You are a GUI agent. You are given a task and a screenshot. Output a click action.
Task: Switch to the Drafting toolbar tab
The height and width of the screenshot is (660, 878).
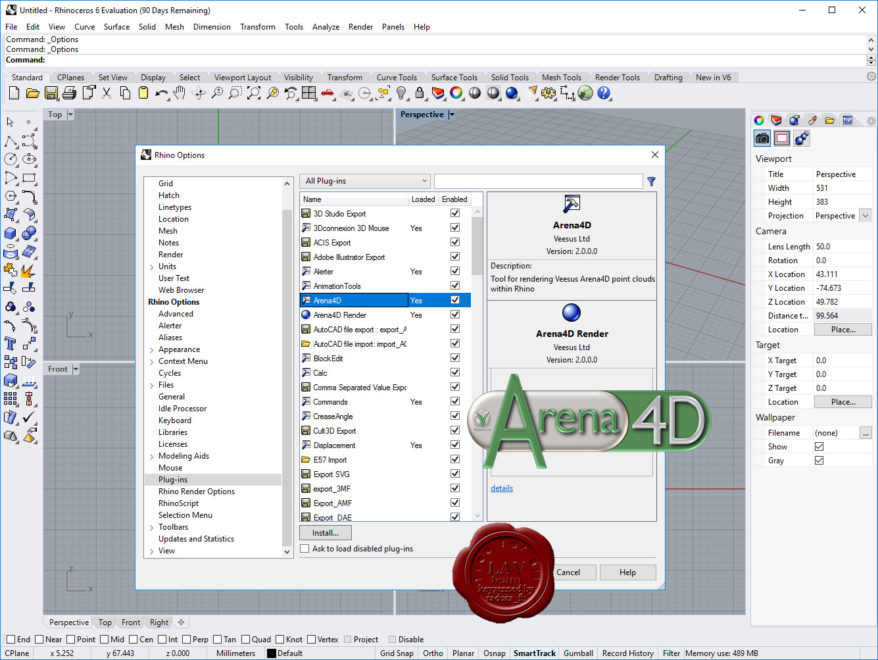pyautogui.click(x=668, y=78)
